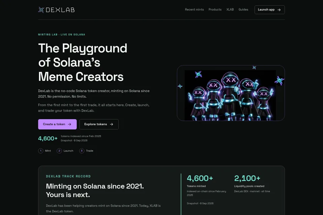
Task: Click the DEXLAB TRACK RECORD heading
Action: (68, 176)
